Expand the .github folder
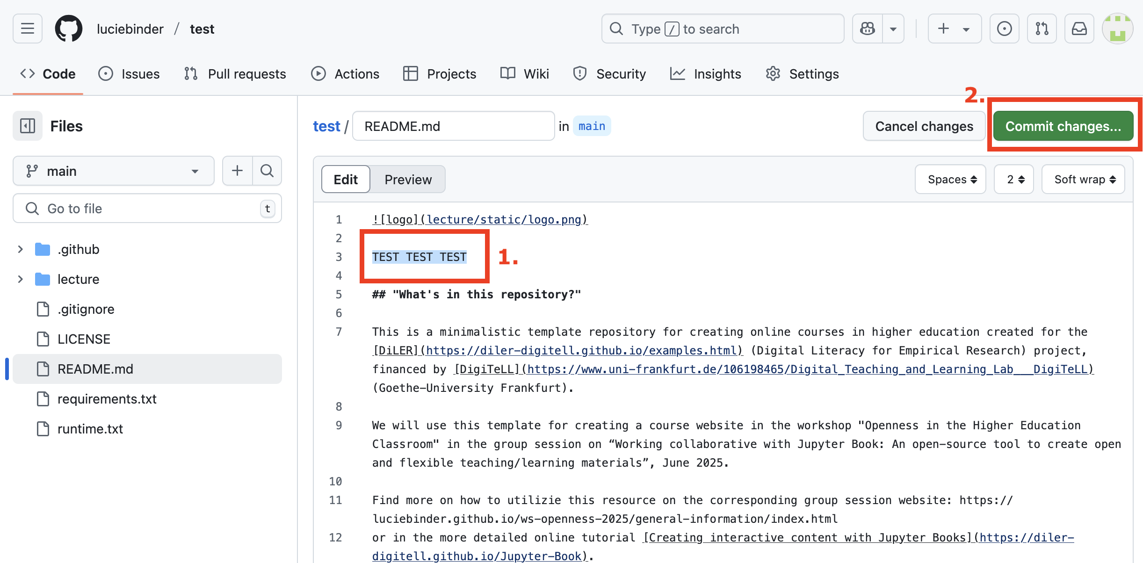 (20, 249)
